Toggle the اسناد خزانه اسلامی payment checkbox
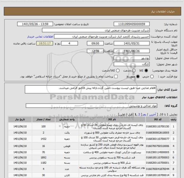 tap(116, 77)
